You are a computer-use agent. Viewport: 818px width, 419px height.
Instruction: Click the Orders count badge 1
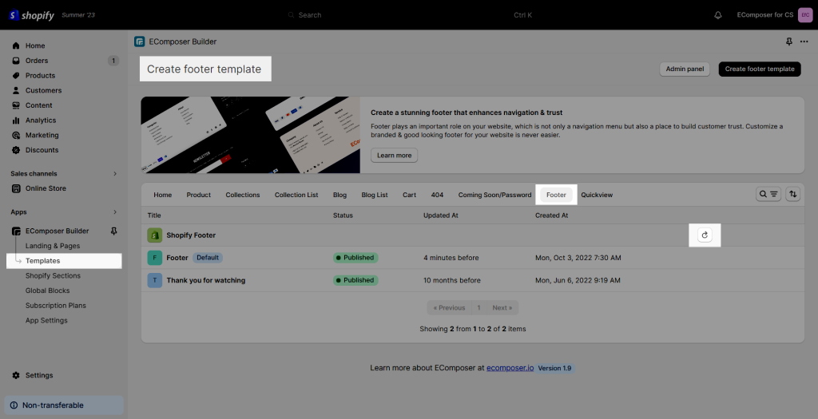click(x=113, y=61)
